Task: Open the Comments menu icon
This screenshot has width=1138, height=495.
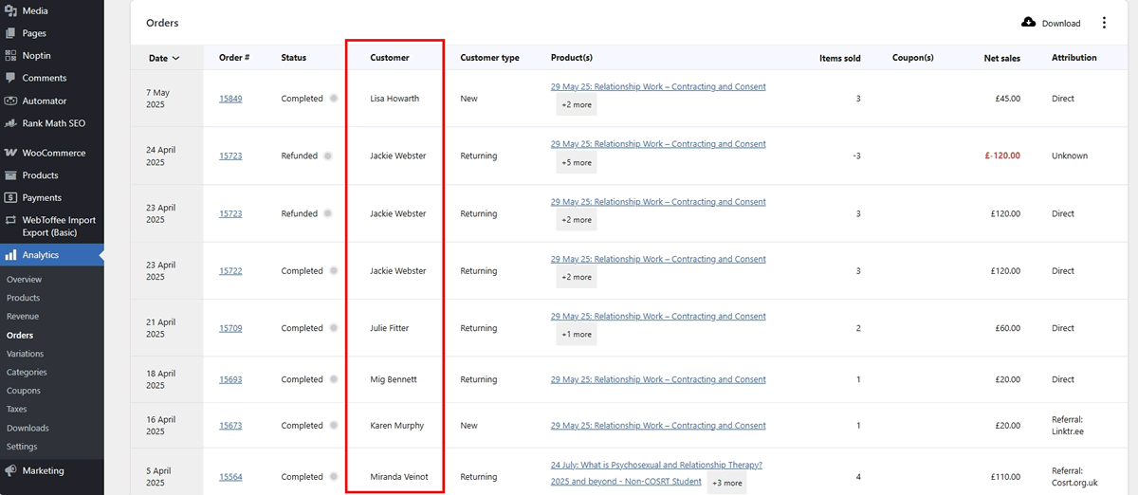Action: [10, 78]
